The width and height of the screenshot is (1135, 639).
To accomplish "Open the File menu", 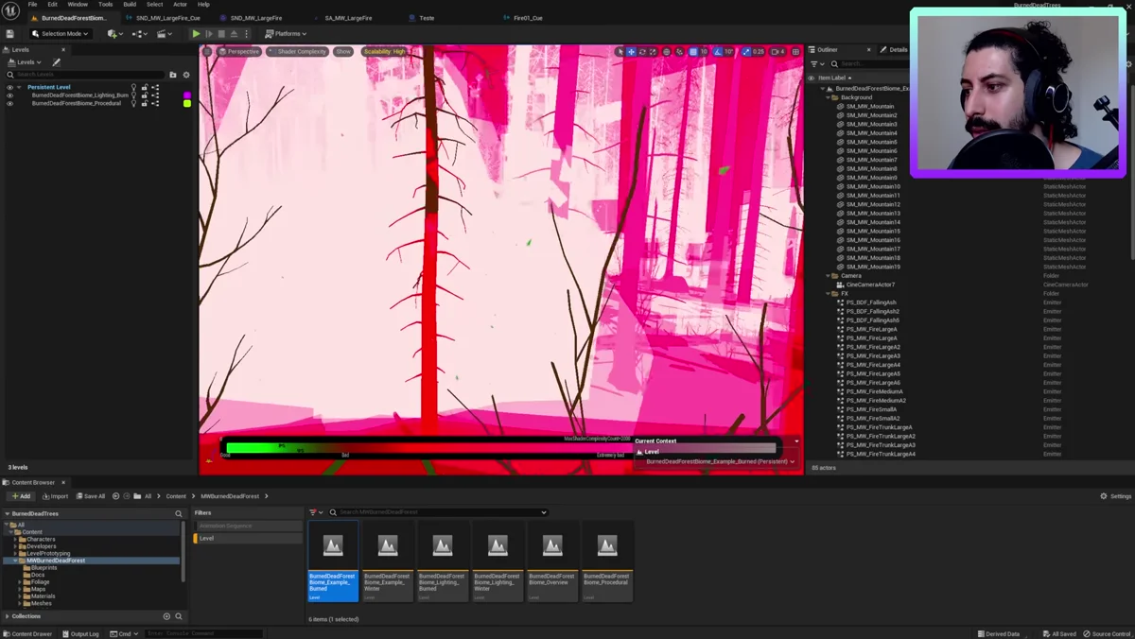I will coord(32,4).
